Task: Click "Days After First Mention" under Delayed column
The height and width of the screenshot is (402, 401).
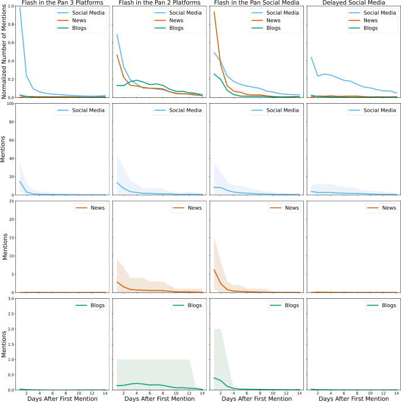Action: pos(354,398)
